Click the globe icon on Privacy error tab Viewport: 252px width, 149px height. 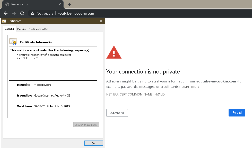(7, 4)
